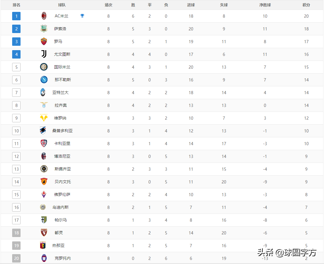Viewport: 324px width, 264px height.
Task: Click the Parma club crest
Action: tap(44, 220)
